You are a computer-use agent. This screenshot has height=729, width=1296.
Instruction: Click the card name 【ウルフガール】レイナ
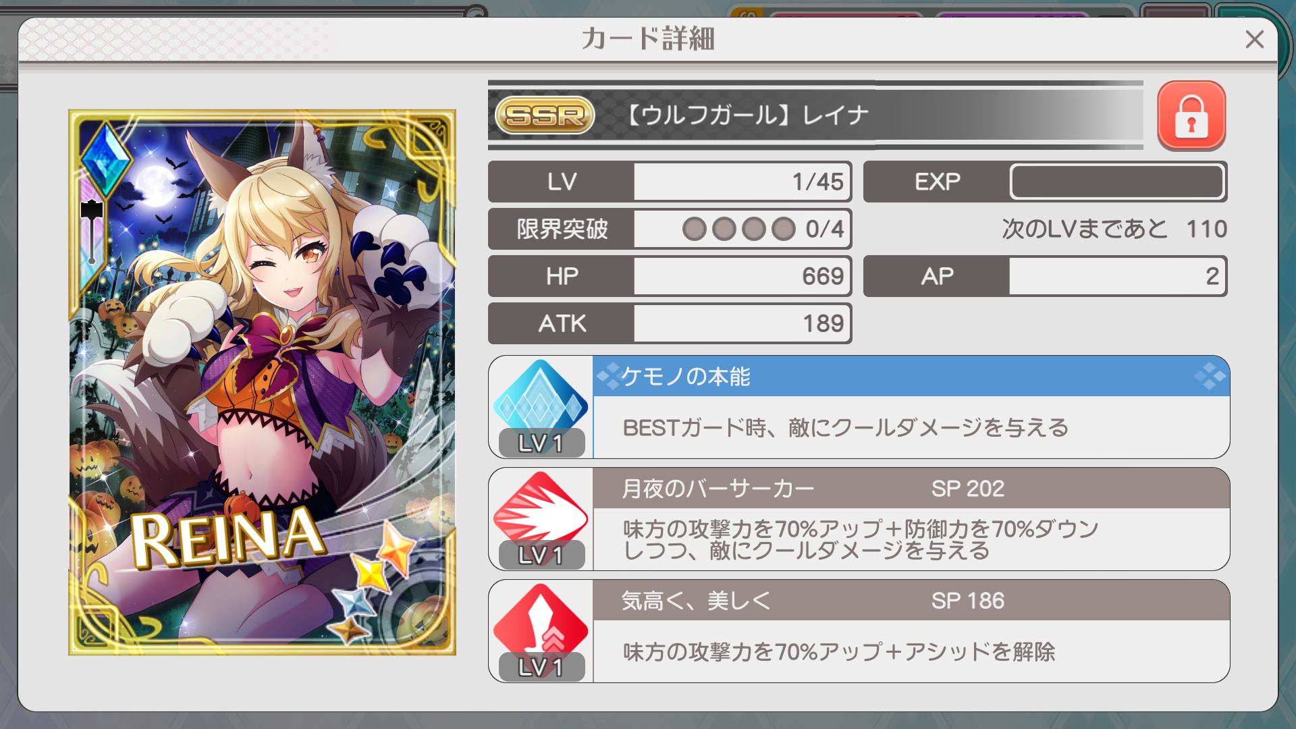pyautogui.click(x=746, y=115)
